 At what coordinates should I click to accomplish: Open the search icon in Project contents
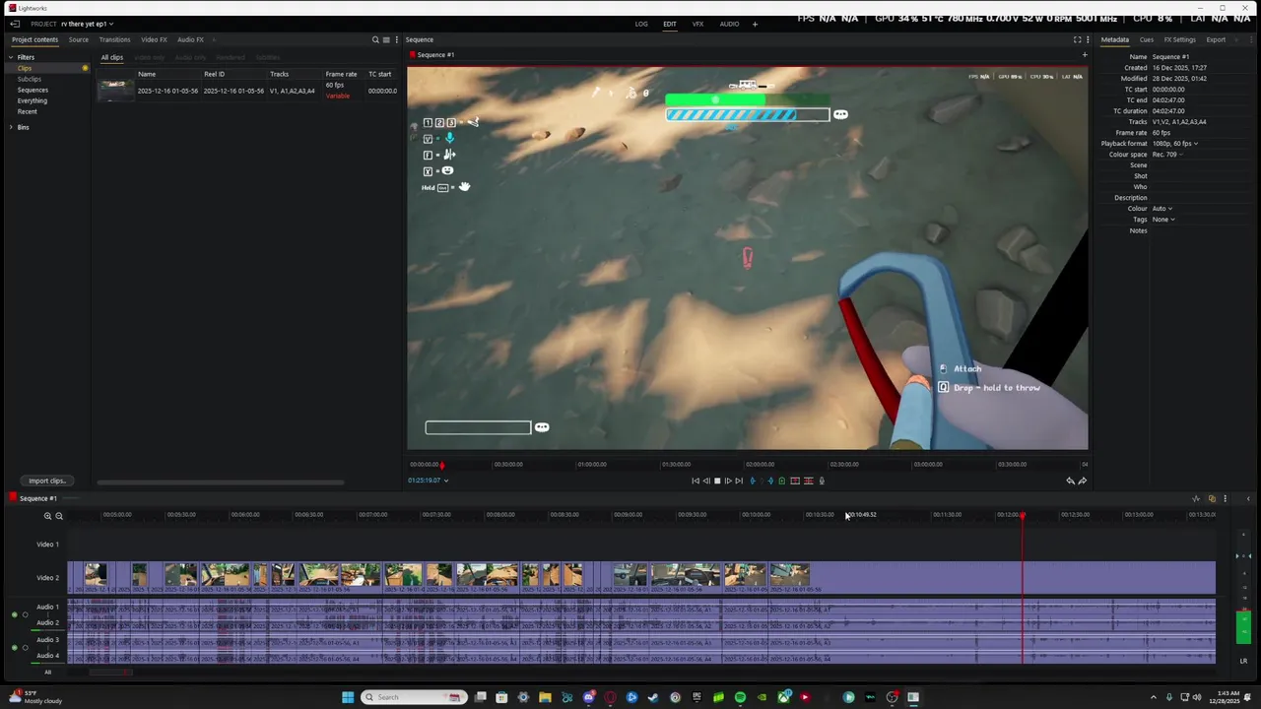coord(375,39)
